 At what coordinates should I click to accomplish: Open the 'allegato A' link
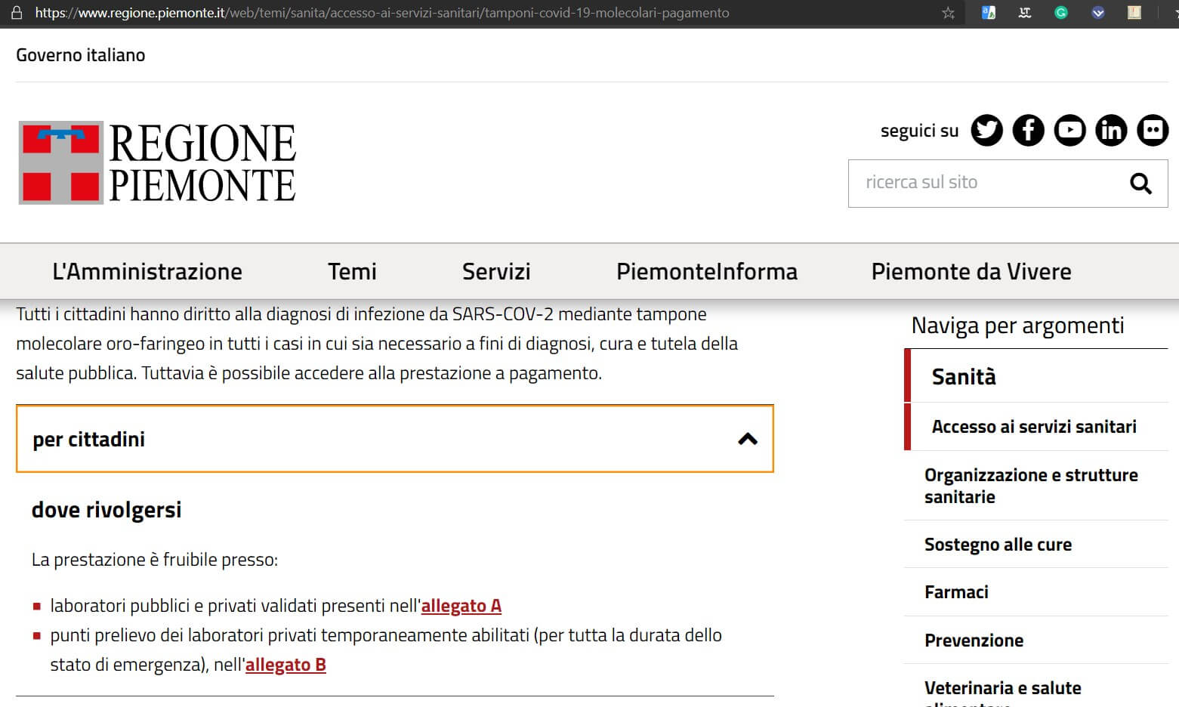coord(461,606)
